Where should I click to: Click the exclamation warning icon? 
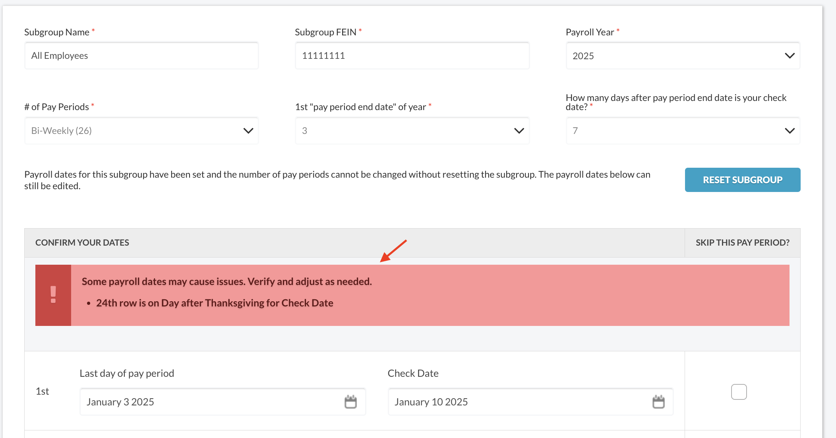click(53, 295)
